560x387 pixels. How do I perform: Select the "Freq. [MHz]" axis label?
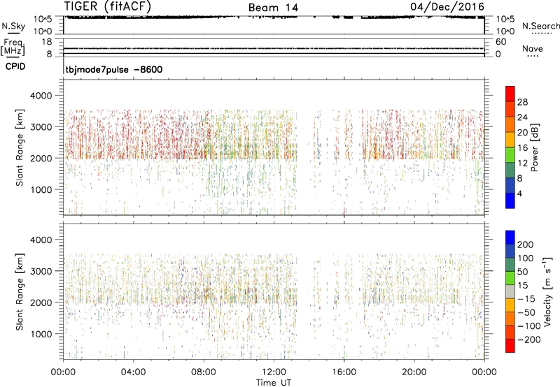point(13,48)
